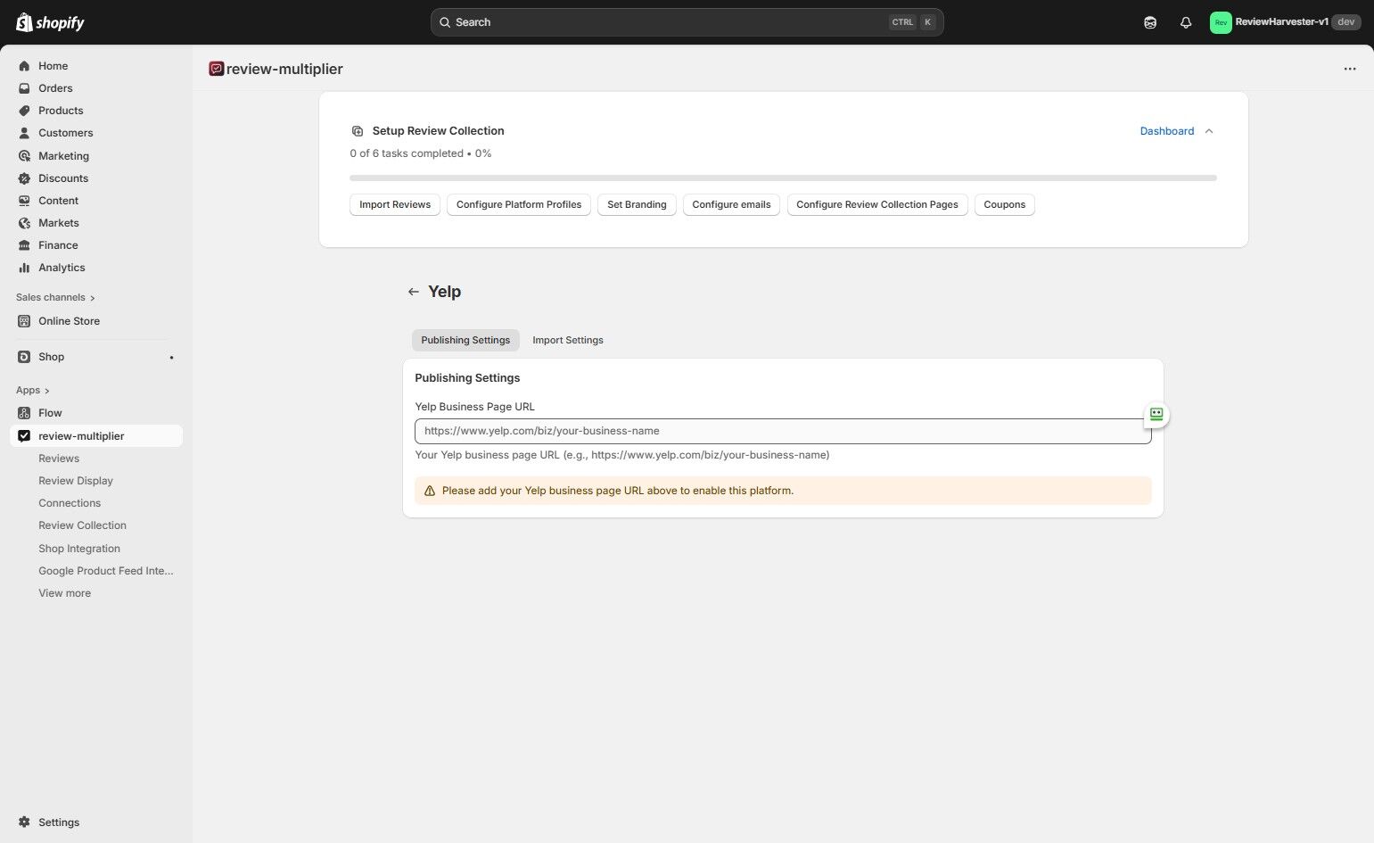1374x843 pixels.
Task: Open the Analytics section
Action: click(x=62, y=267)
